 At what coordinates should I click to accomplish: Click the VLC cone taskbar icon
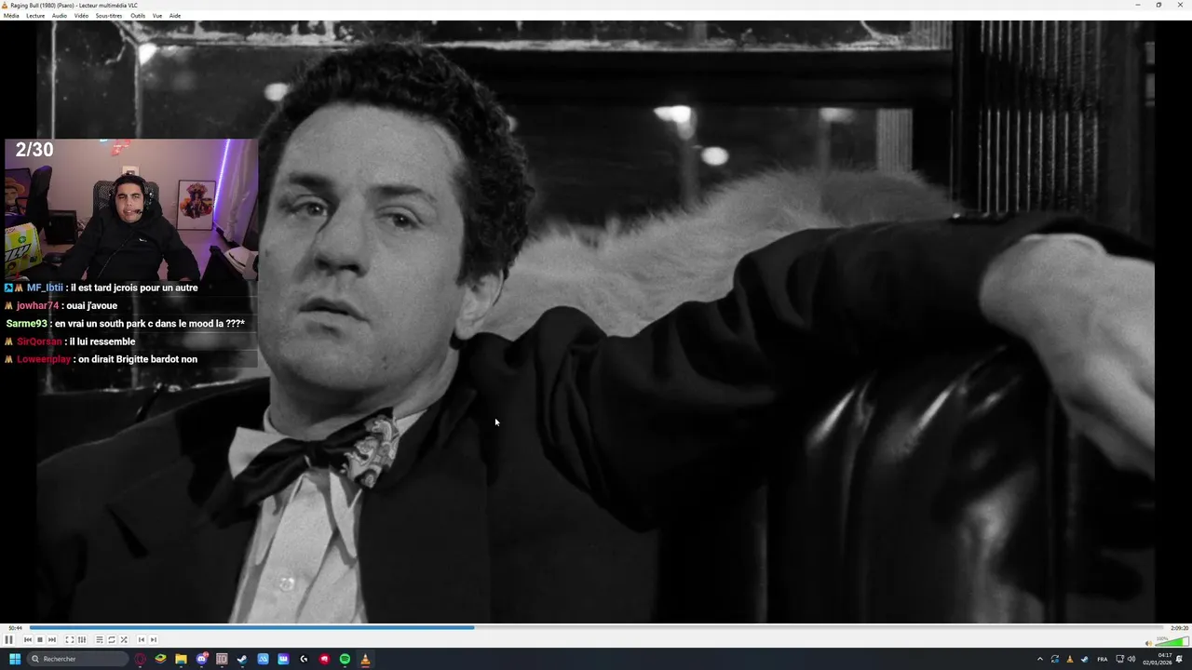(365, 659)
